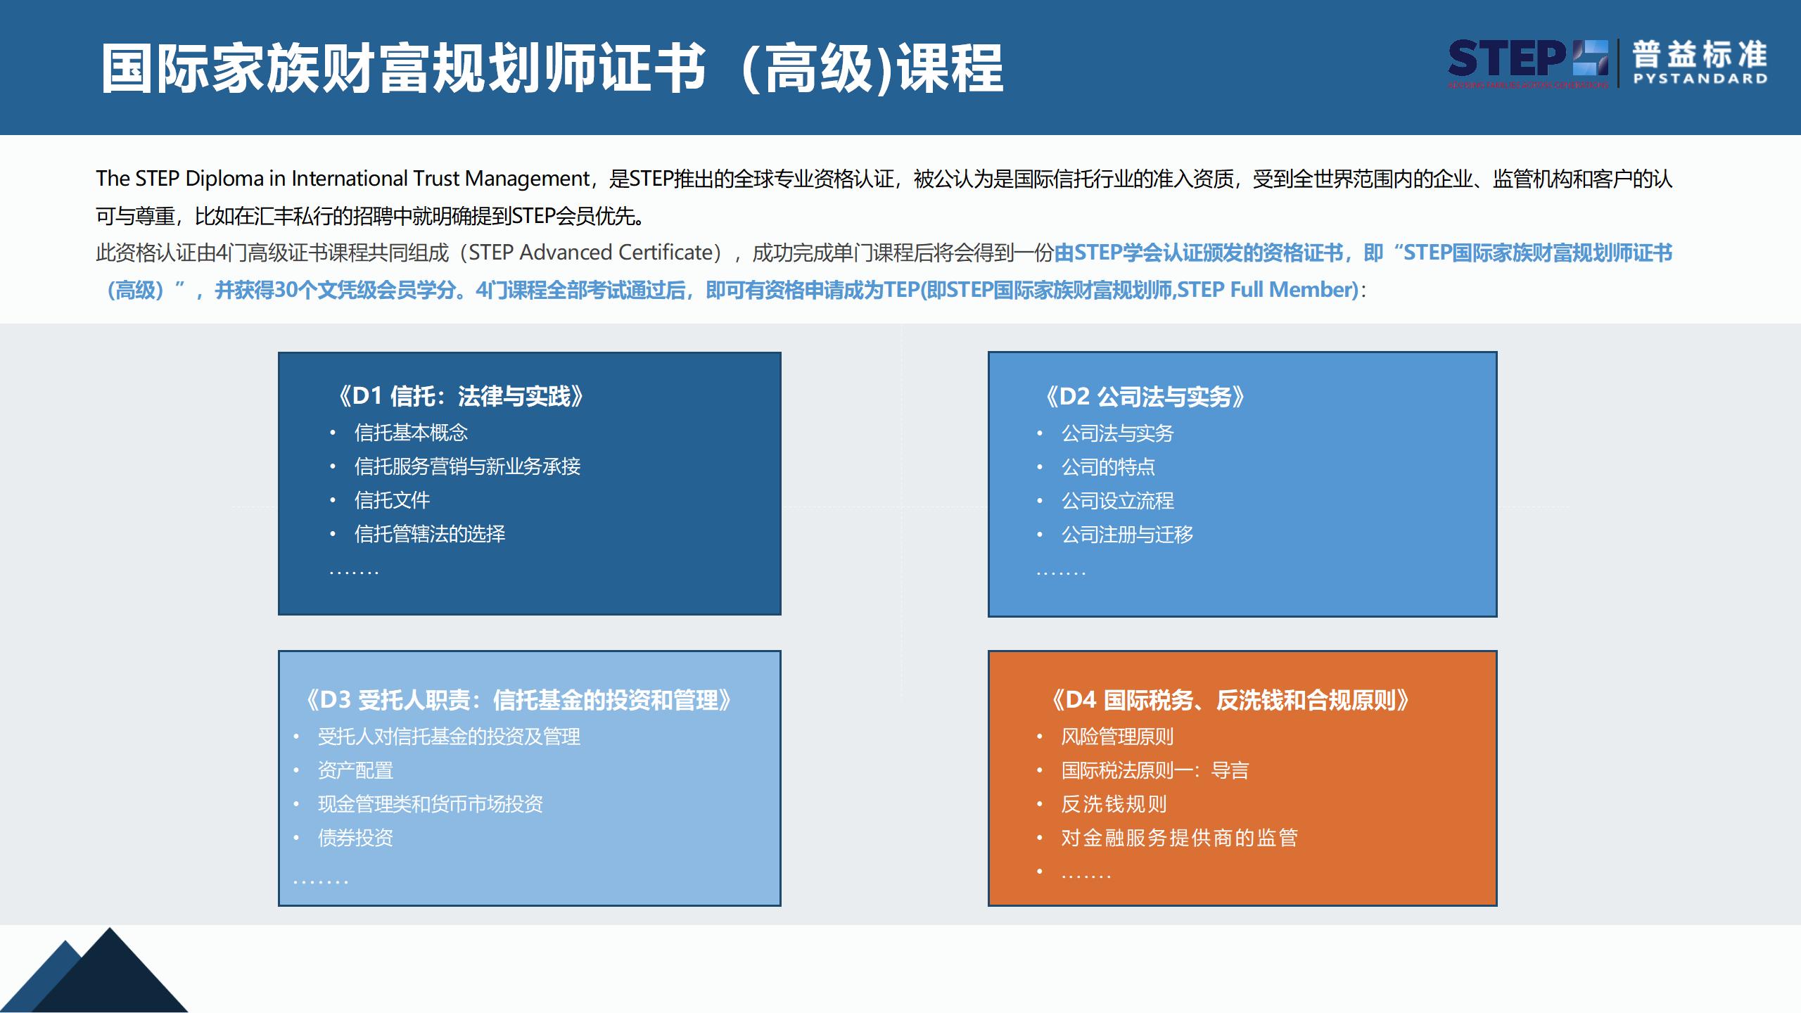Click the bullet icon beside 资产配置
The height and width of the screenshot is (1013, 1801).
pos(296,770)
